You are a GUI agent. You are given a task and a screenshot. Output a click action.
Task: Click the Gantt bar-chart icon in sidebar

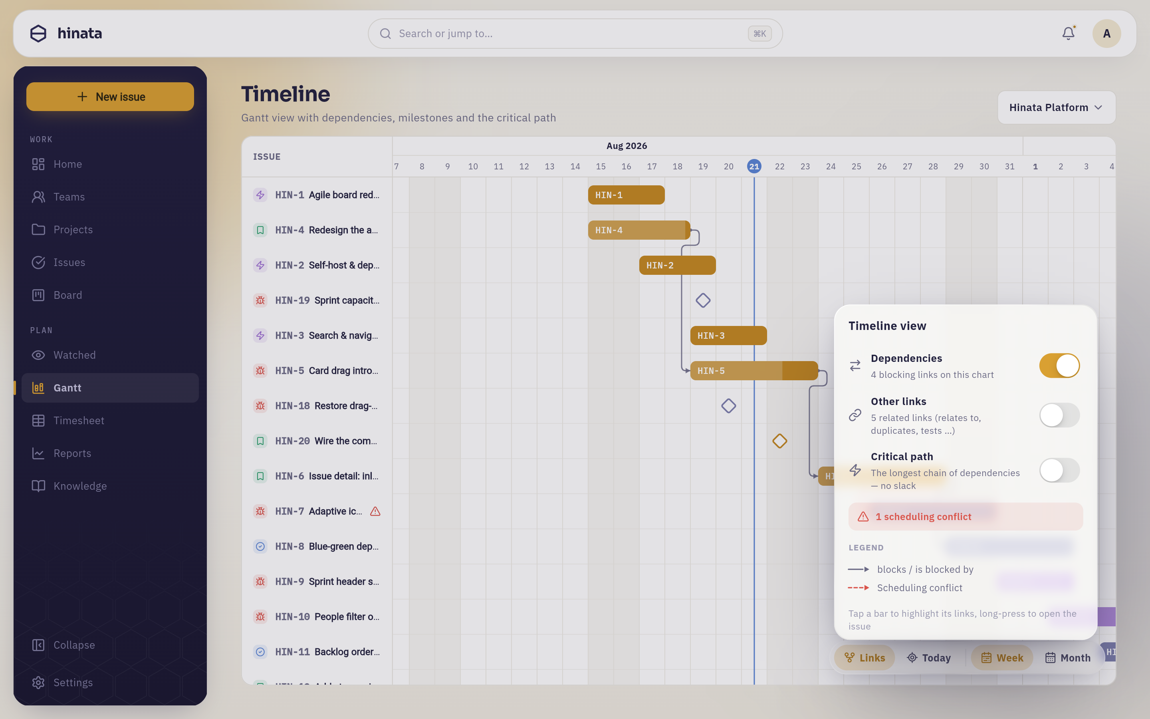(x=38, y=388)
